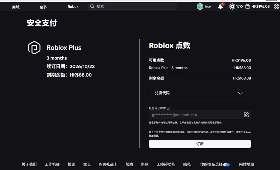The width and height of the screenshot is (280, 170).
Task: Open the 关于我们 footer link
Action: point(29,164)
